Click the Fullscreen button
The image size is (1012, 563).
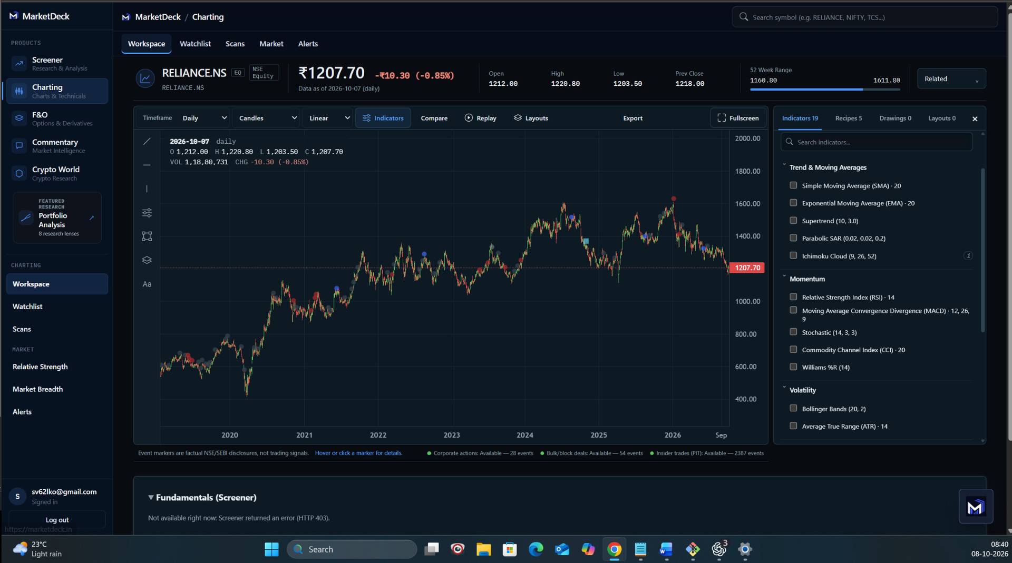(738, 118)
